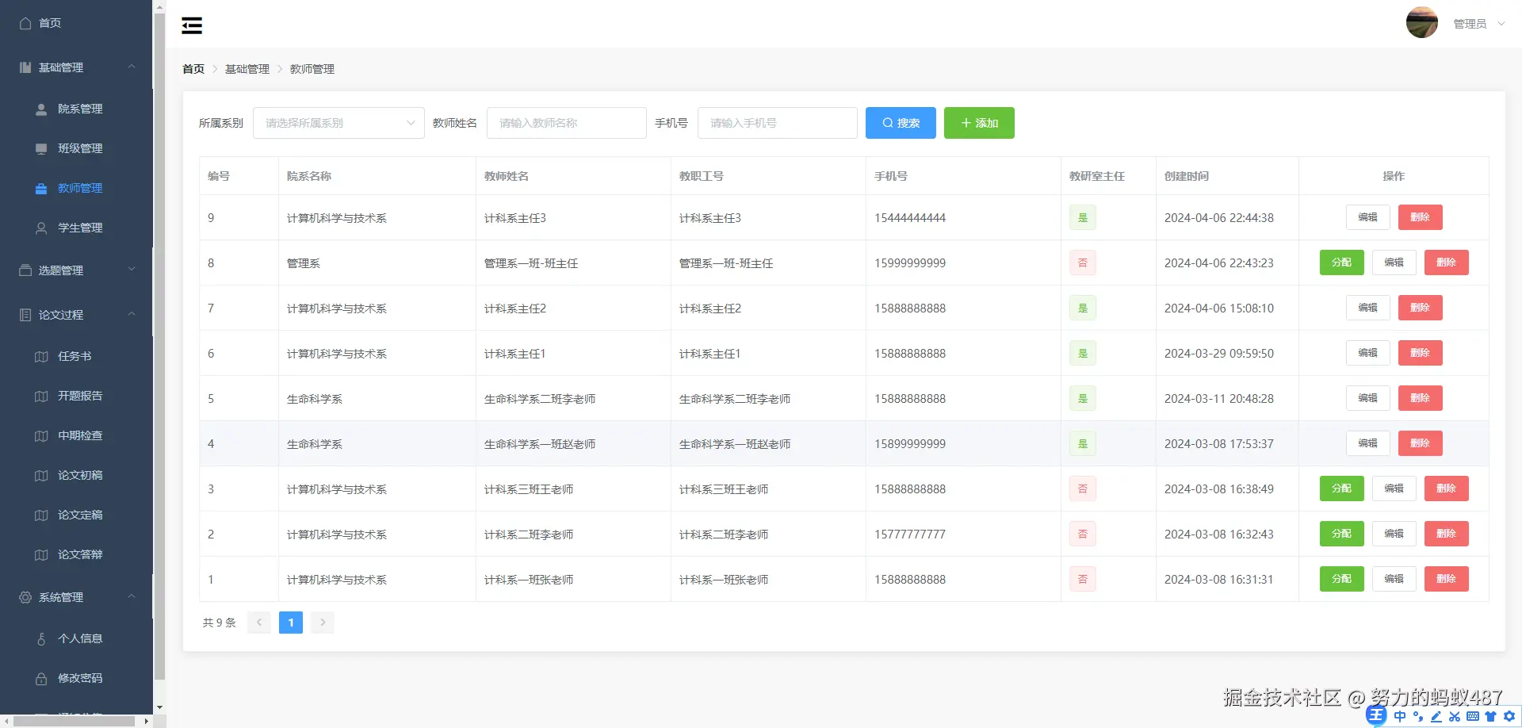Open the 管理员 user dropdown menu
The image size is (1522, 728).
point(1479,24)
